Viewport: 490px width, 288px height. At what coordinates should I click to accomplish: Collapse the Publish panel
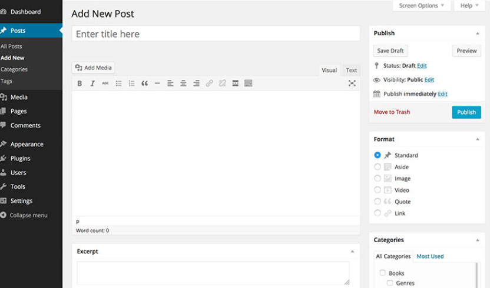pos(478,34)
